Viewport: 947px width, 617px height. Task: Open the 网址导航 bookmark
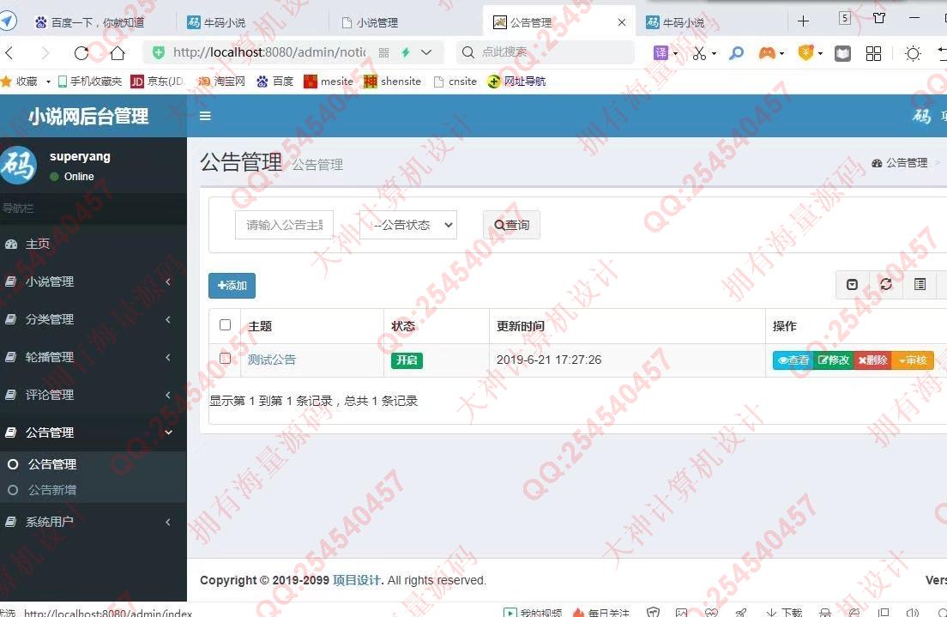click(x=517, y=81)
